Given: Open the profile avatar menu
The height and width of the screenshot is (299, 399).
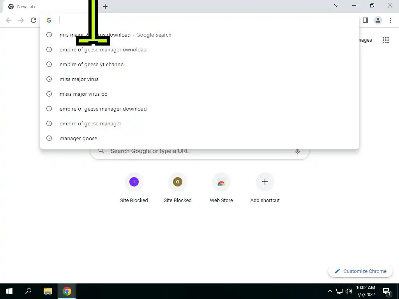Looking at the screenshot, I should (x=378, y=20).
